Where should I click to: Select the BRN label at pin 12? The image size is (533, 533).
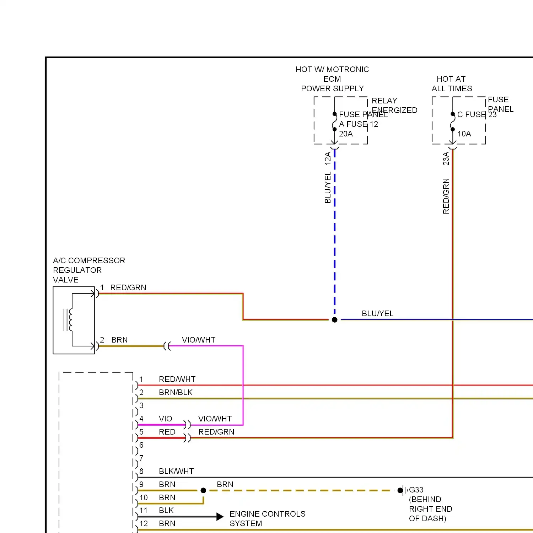pos(167,523)
